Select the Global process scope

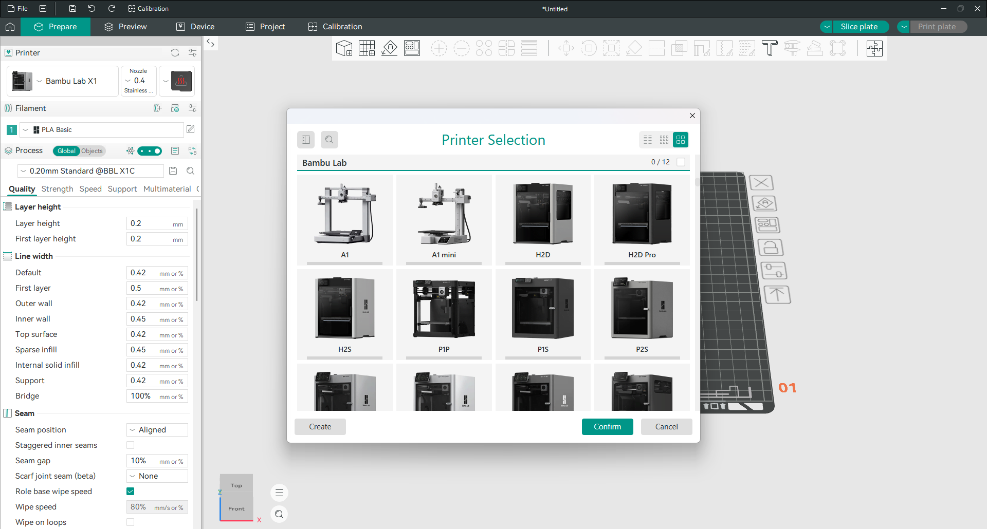click(66, 151)
